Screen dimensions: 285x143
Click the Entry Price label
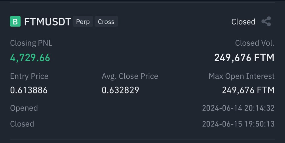point(29,76)
